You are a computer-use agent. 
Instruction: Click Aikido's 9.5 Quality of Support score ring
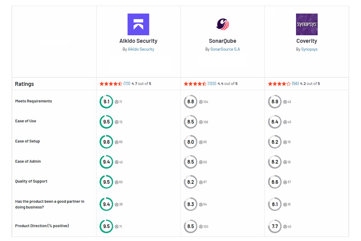point(106,182)
